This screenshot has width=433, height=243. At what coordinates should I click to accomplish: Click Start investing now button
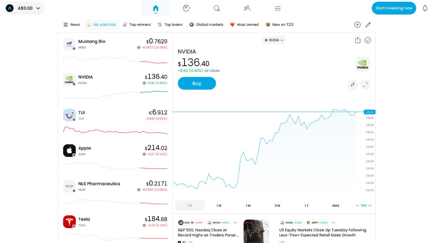pyautogui.click(x=394, y=8)
